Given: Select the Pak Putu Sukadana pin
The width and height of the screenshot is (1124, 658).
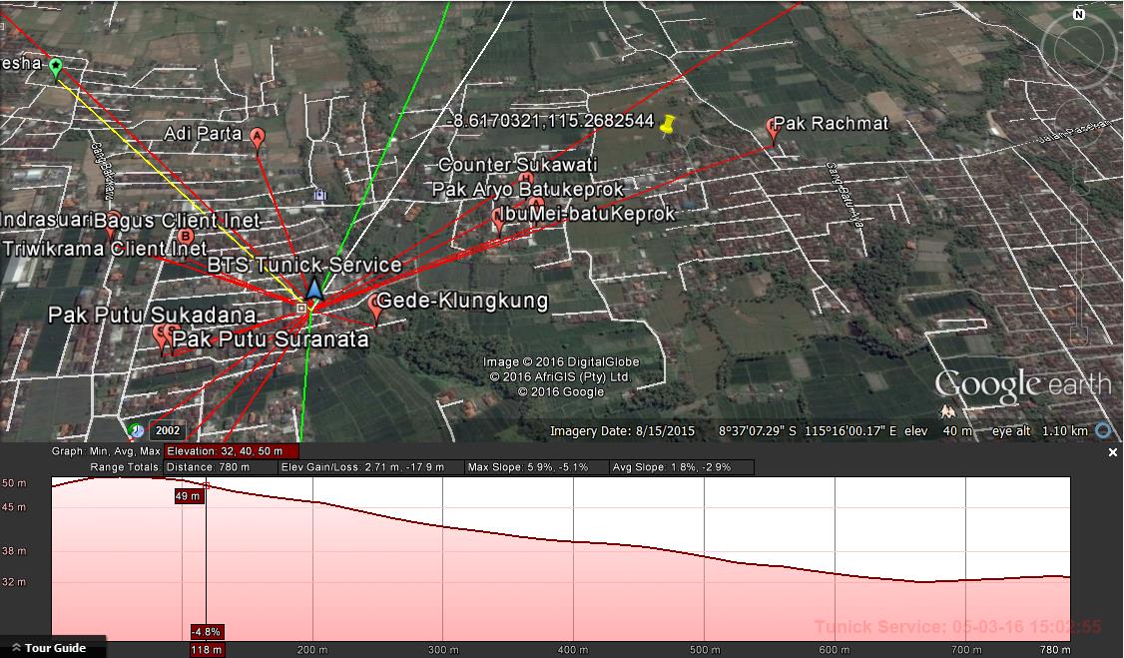Looking at the screenshot, I should [x=161, y=336].
